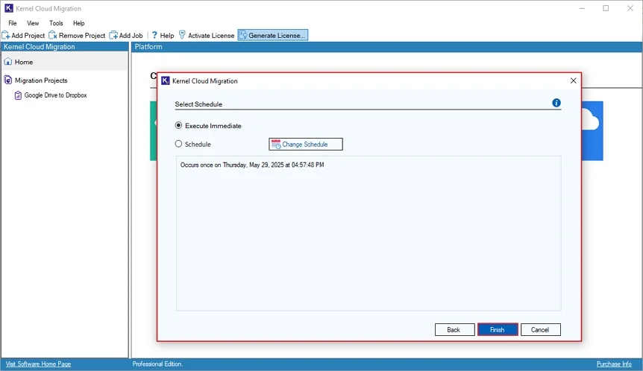Click the Kernel app icon in main title bar
Image resolution: width=643 pixels, height=371 pixels.
pos(9,8)
